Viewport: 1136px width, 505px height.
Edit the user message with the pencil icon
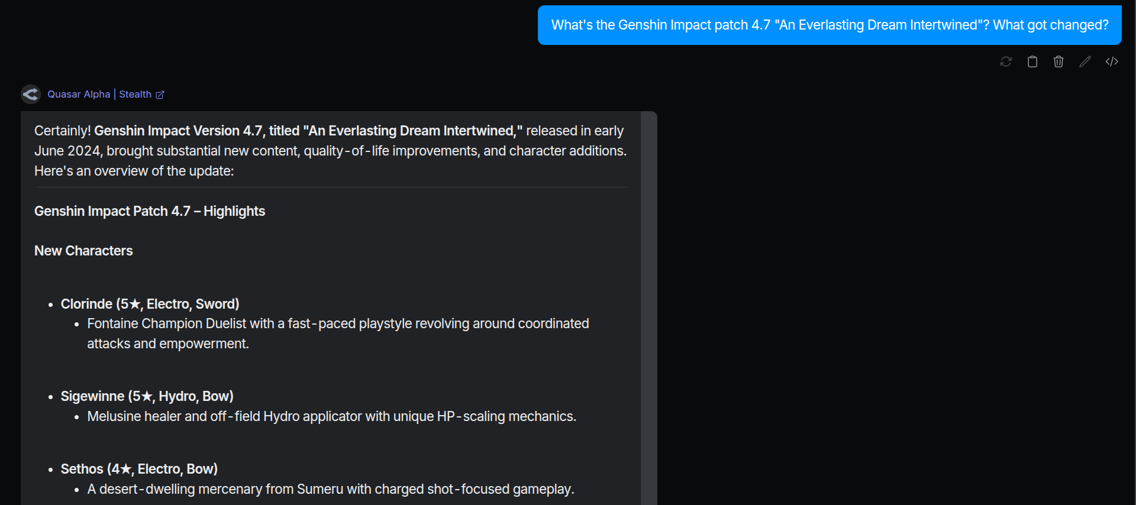click(x=1085, y=61)
